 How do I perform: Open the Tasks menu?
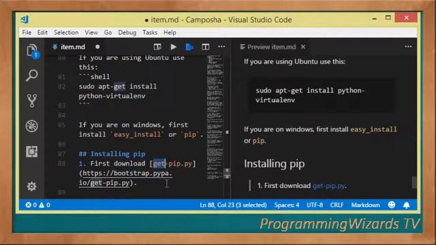tap(150, 33)
